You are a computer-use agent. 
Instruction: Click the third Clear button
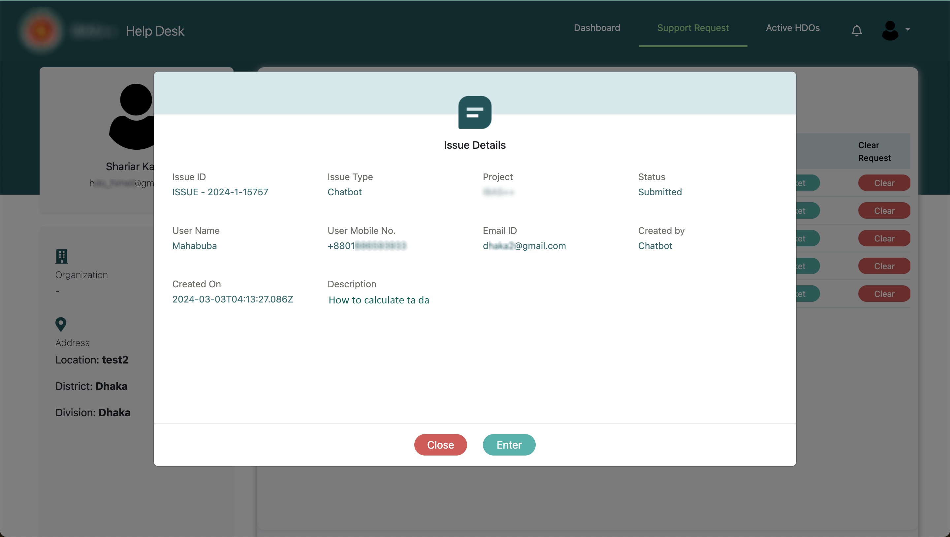pos(884,238)
